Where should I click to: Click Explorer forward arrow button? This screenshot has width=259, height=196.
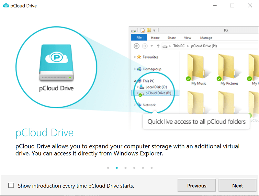point(145,46)
